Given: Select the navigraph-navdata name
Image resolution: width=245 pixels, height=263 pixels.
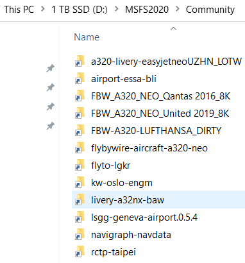Looking at the screenshot, I should coord(131,235).
